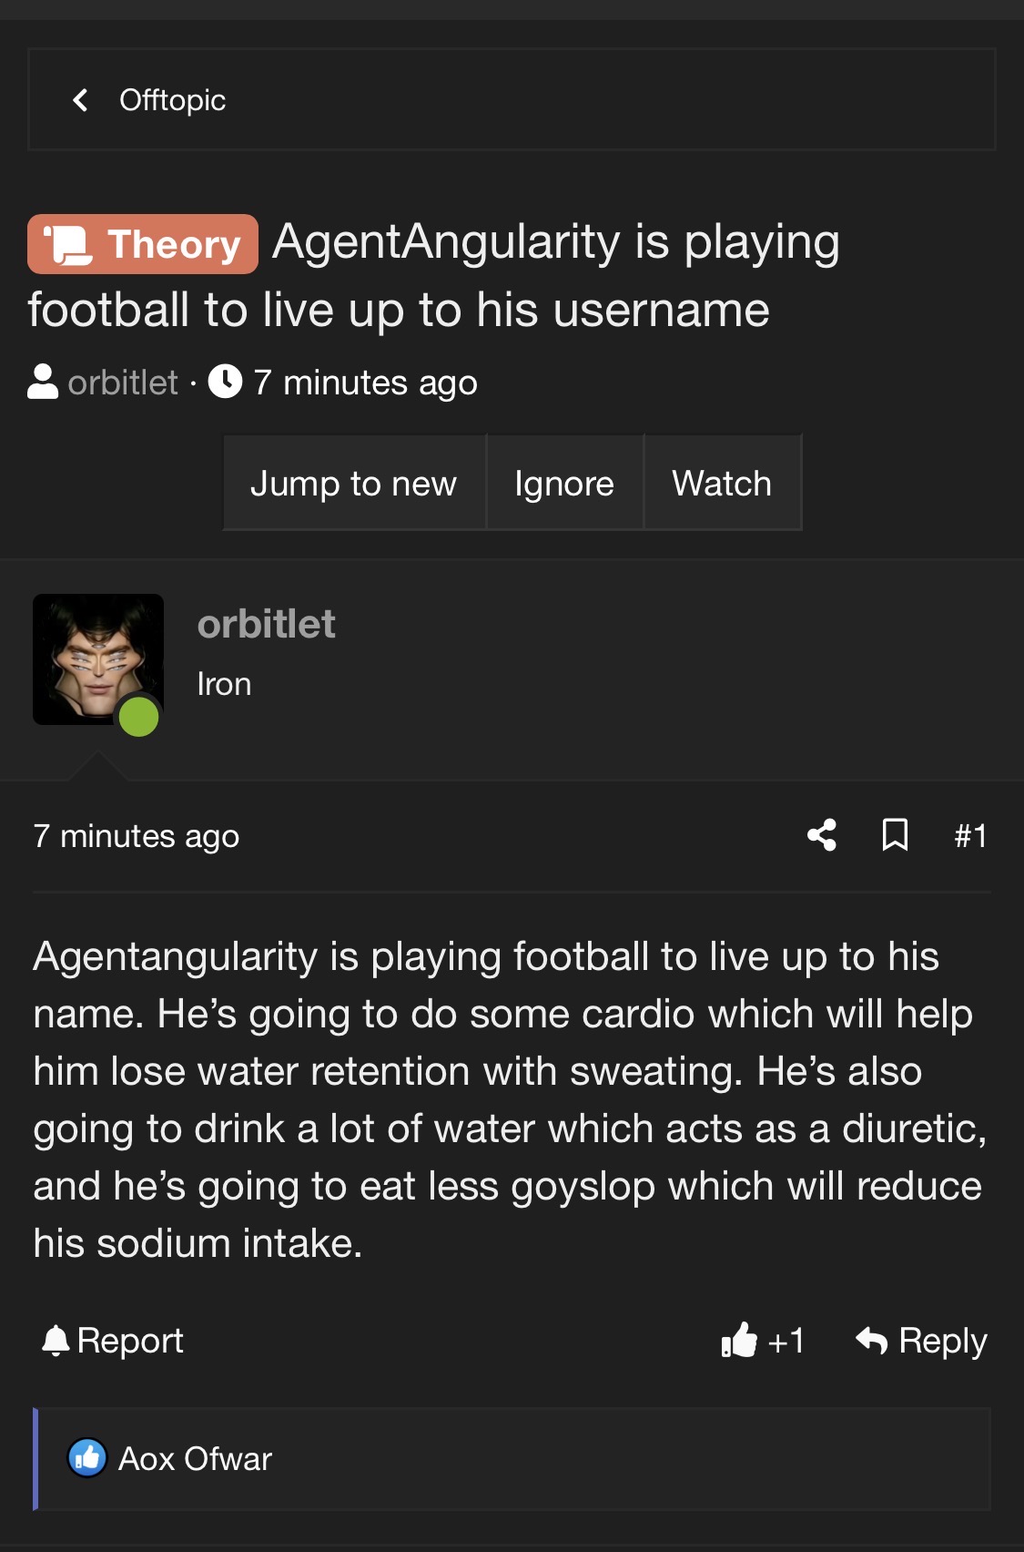Click the user icon beside orbitlet author
1024x1552 pixels.
point(43,382)
